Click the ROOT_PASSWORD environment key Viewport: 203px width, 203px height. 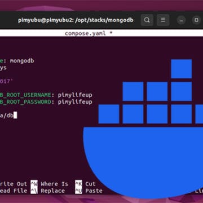pyautogui.click(x=25, y=102)
